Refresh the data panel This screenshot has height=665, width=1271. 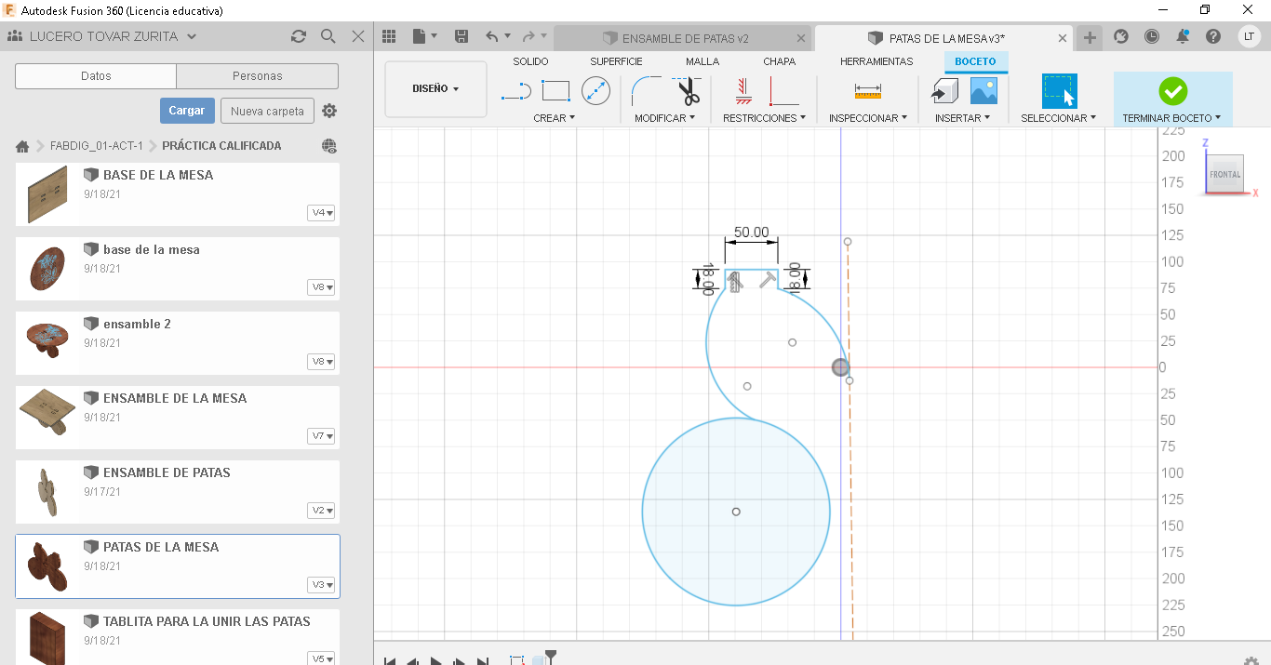[298, 36]
